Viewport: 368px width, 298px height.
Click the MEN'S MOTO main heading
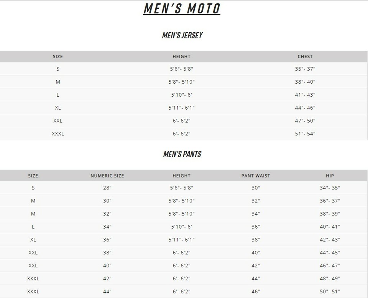[182, 8]
